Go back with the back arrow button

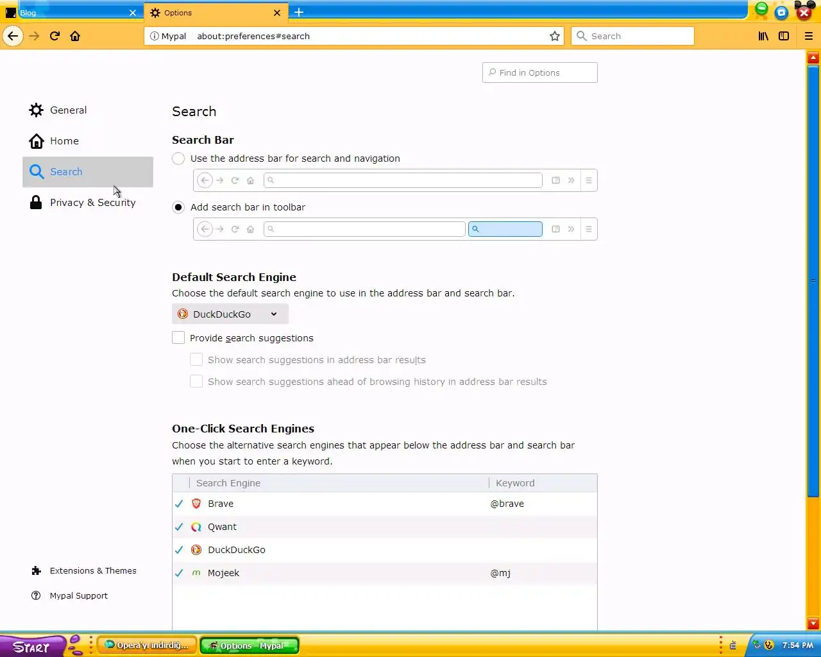[x=13, y=36]
